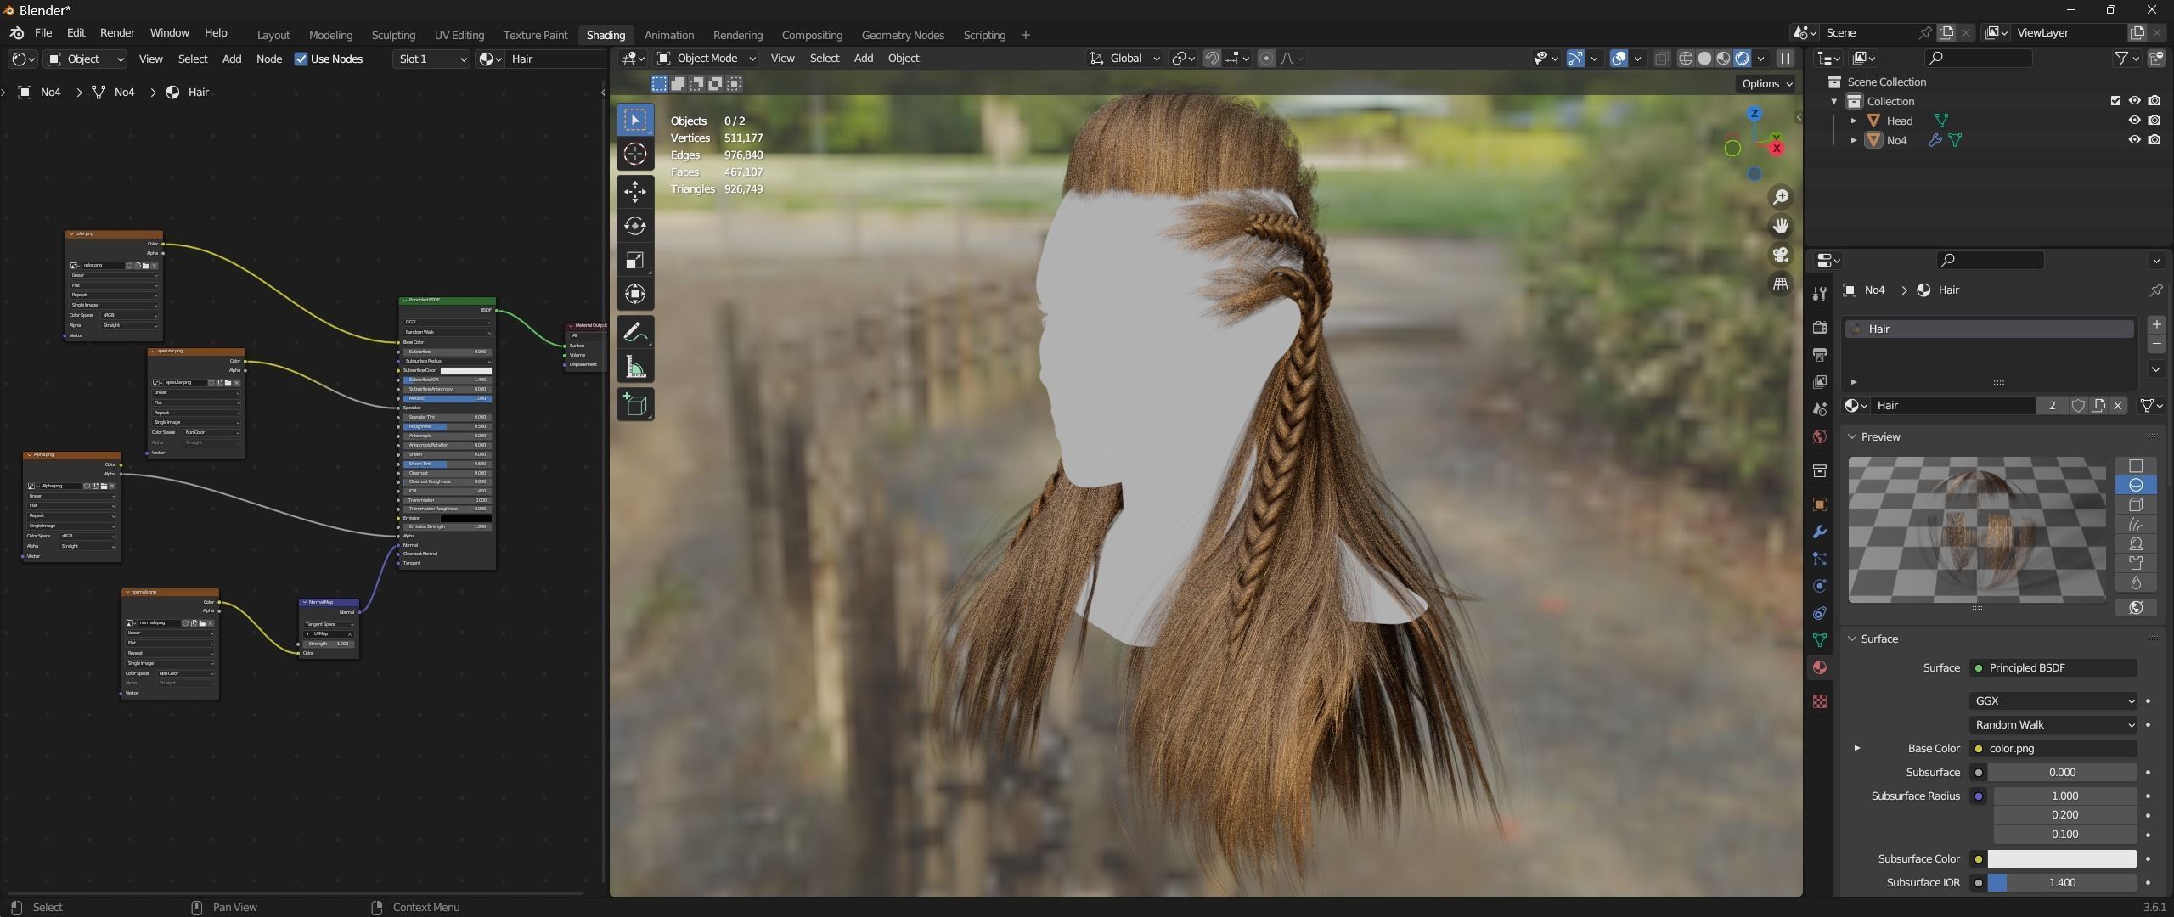
Task: Open the Texture properties checker tab
Action: [x=1819, y=701]
